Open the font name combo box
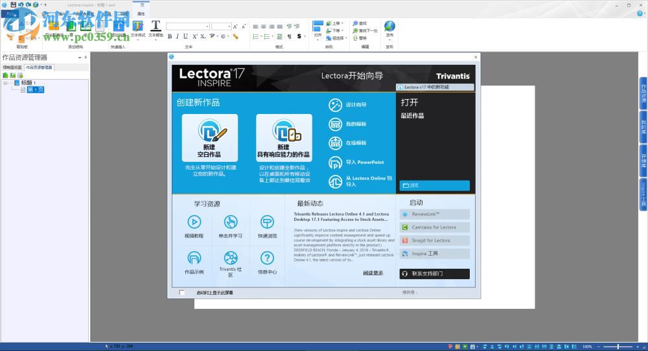The width and height of the screenshot is (648, 351). (188, 27)
